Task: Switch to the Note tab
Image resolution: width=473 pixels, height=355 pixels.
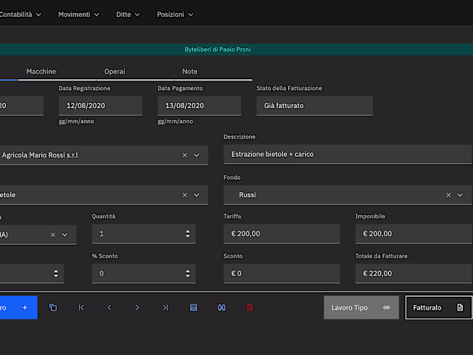Action: pos(190,72)
